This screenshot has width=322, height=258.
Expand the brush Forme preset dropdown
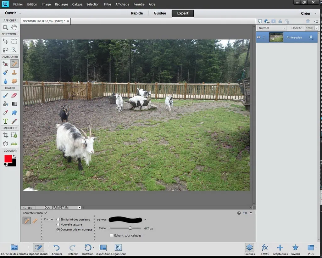click(x=145, y=220)
